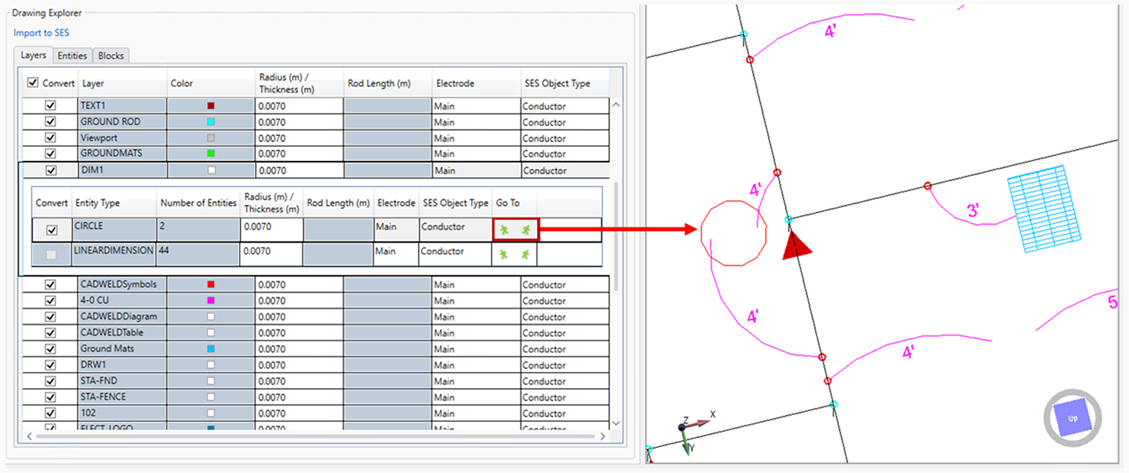Open Electrode dropdown for TEXT1 layer
The height and width of the screenshot is (473, 1129).
click(476, 106)
